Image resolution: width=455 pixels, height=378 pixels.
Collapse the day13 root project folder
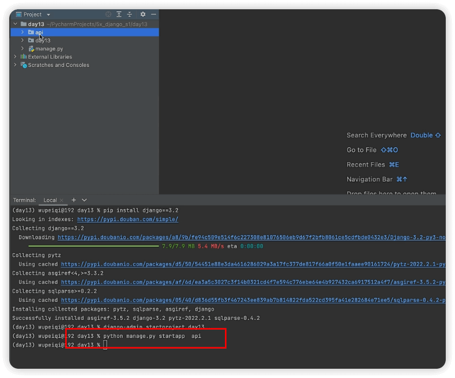click(x=15, y=24)
